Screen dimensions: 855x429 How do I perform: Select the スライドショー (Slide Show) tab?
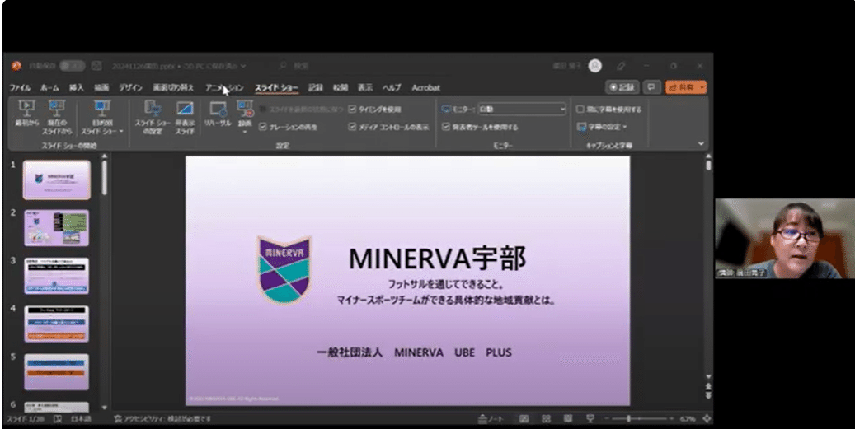point(276,87)
